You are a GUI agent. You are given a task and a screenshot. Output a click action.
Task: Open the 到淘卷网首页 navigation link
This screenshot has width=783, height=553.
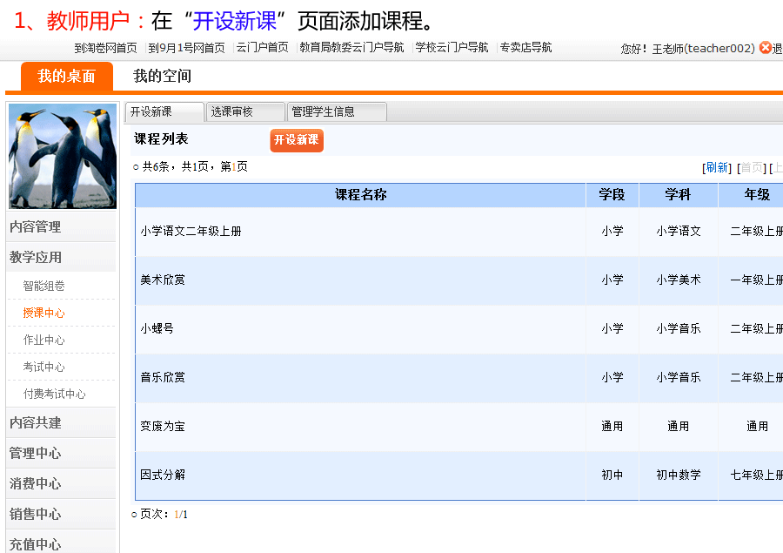coord(105,48)
